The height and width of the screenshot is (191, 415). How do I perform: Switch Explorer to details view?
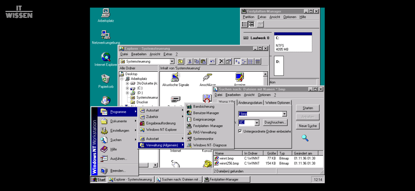(x=257, y=61)
